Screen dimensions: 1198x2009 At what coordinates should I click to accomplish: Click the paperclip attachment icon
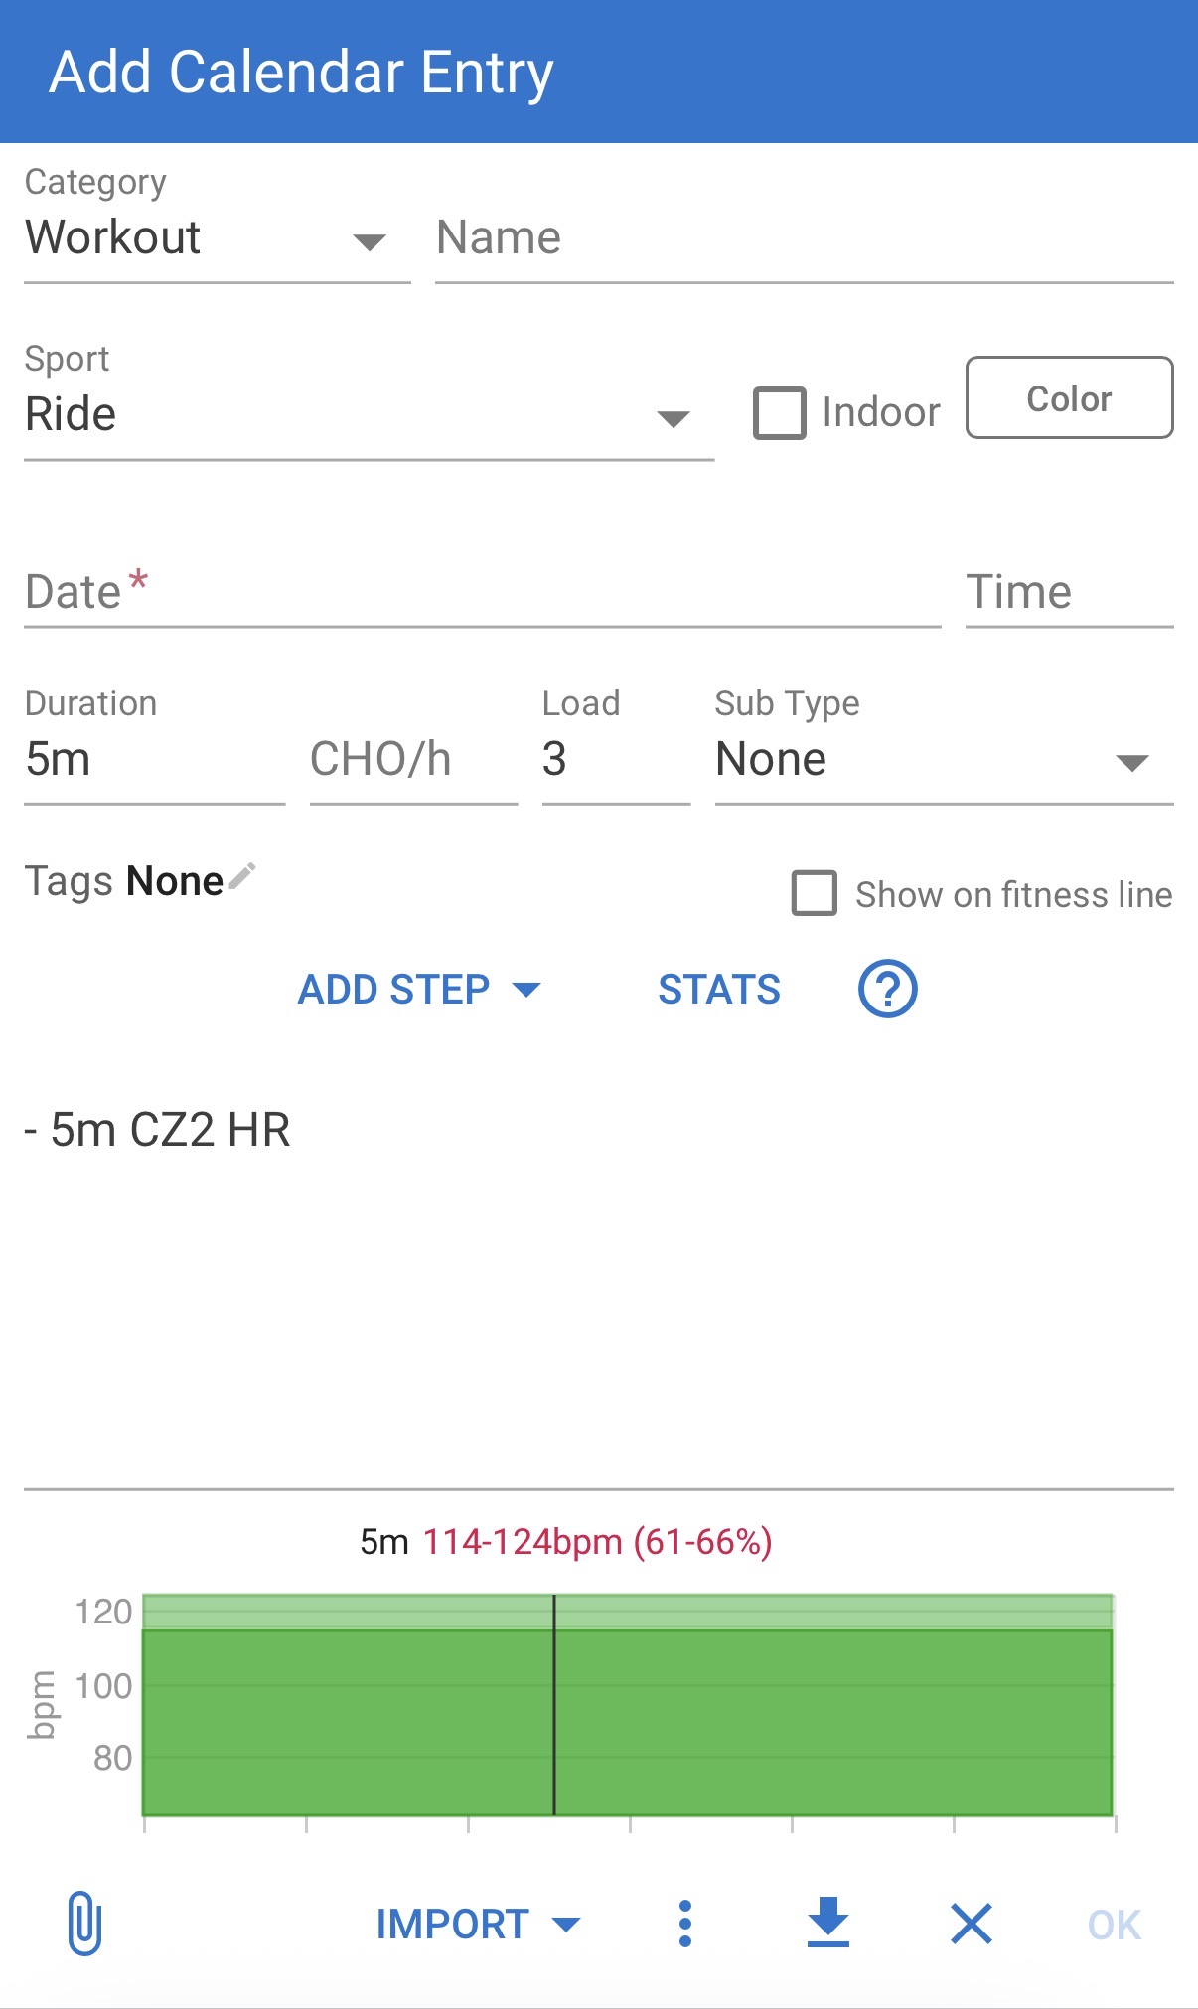point(84,1924)
